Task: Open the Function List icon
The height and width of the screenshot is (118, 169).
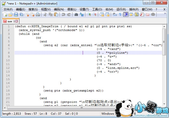Action: tap(142, 14)
